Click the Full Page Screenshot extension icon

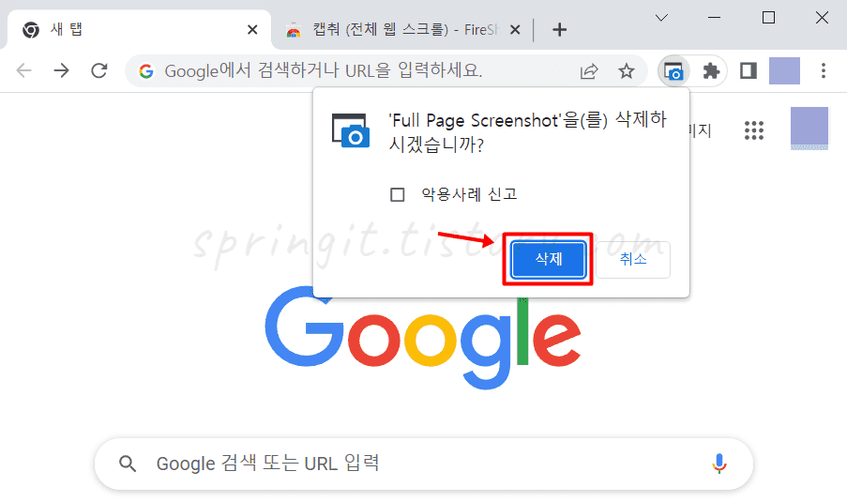(x=673, y=70)
